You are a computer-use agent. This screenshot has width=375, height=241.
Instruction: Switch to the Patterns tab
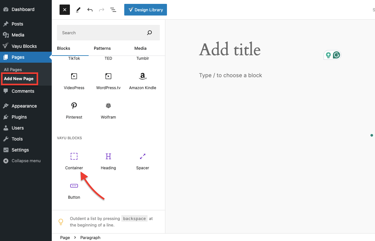(x=102, y=48)
